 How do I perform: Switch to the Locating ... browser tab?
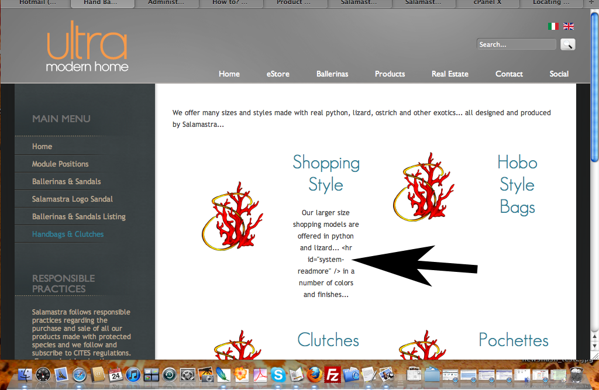551,3
